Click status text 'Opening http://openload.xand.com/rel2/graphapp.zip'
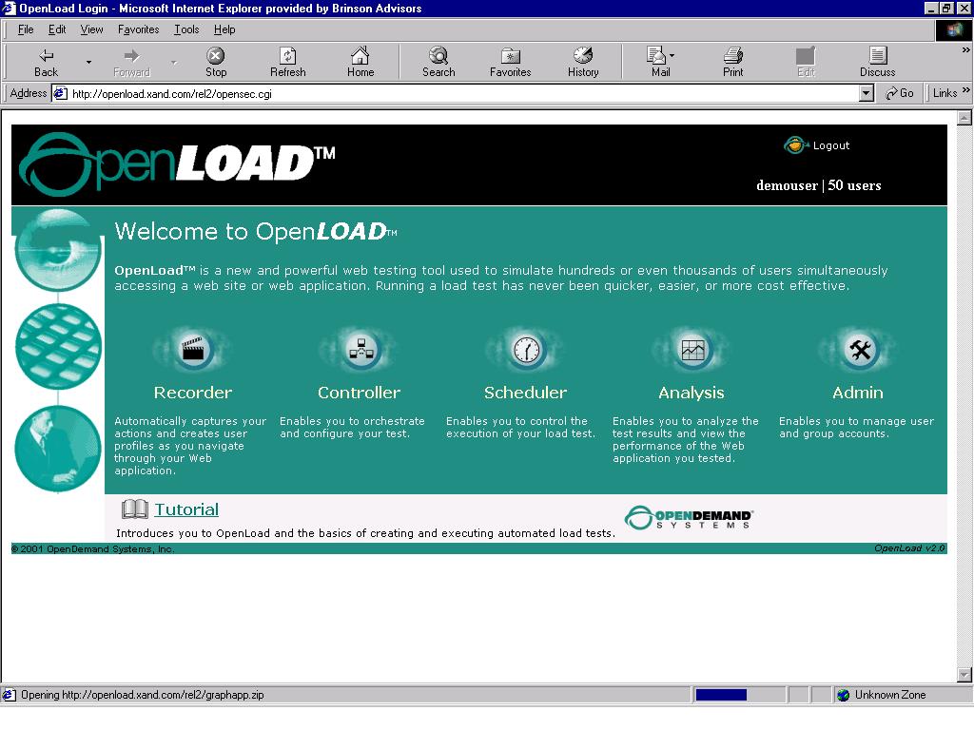This screenshot has height=730, width=974. point(143,695)
